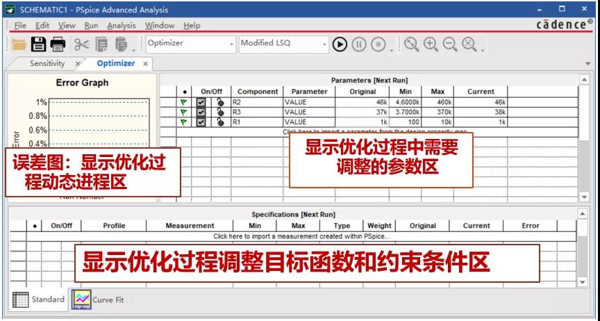Click the Weight column header
Viewport: 600px width, 321px height.
[379, 226]
